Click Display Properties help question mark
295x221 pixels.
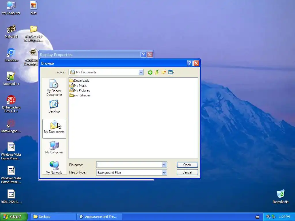143,55
